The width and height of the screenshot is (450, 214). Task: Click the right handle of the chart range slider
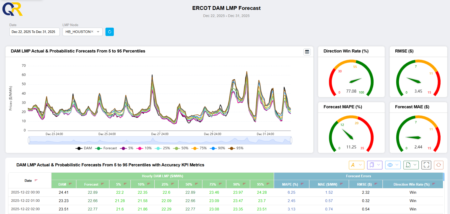tap(291, 140)
